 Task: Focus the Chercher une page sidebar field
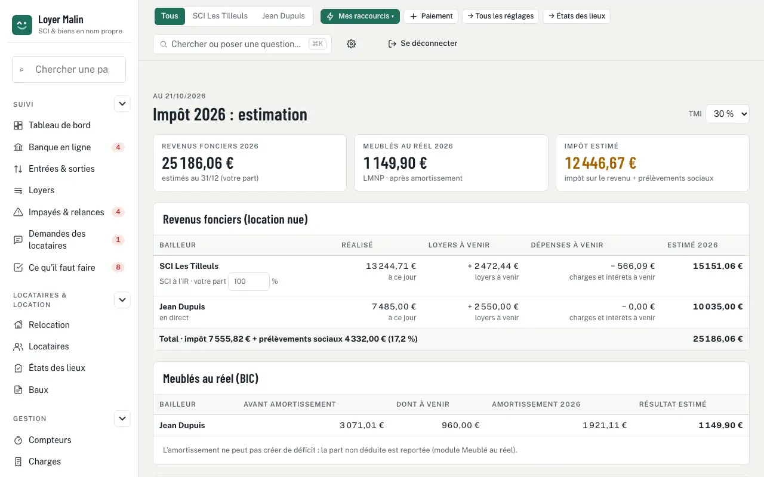pos(69,70)
